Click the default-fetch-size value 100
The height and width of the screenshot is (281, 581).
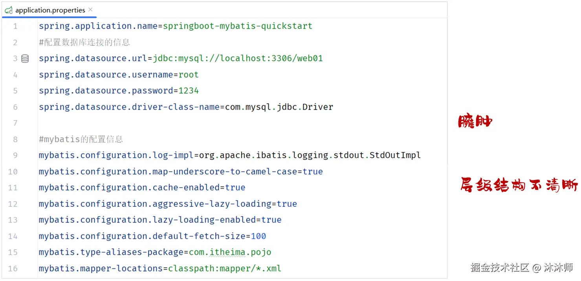pos(258,236)
